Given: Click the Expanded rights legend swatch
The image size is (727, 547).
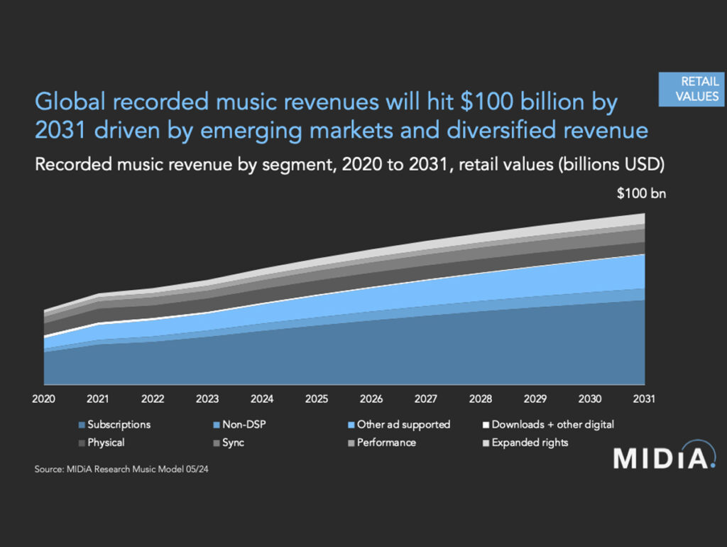Looking at the screenshot, I should pos(486,443).
